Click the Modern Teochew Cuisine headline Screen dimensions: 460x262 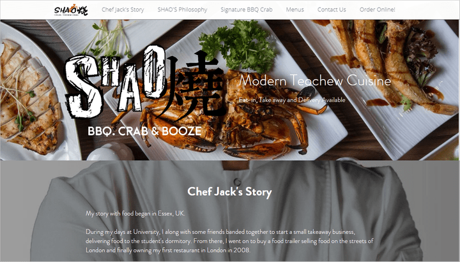coord(315,80)
